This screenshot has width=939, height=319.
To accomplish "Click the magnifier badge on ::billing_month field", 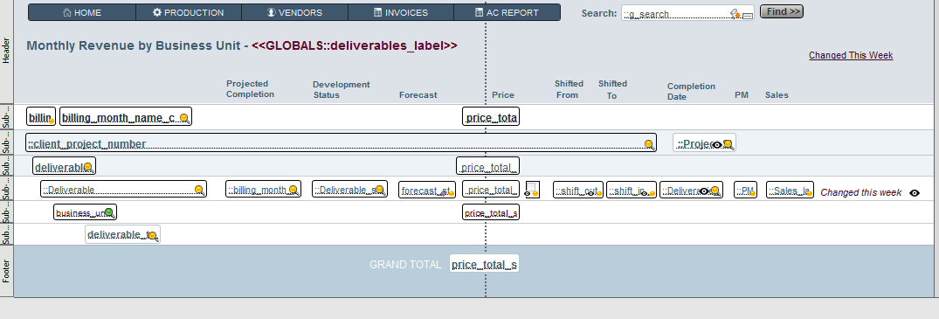I will 294,190.
